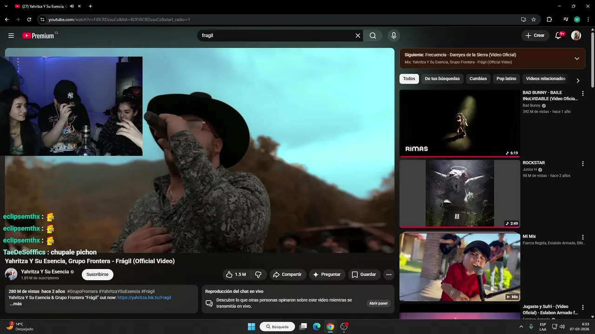Screen dimensions: 595x334
Task: Reload the current page
Action: point(29,19)
